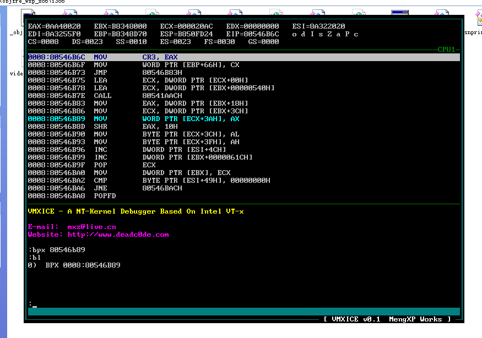Screen dimensions: 482x338
Task: Click the blue window-style file icon at top
Action: click(400, 13)
